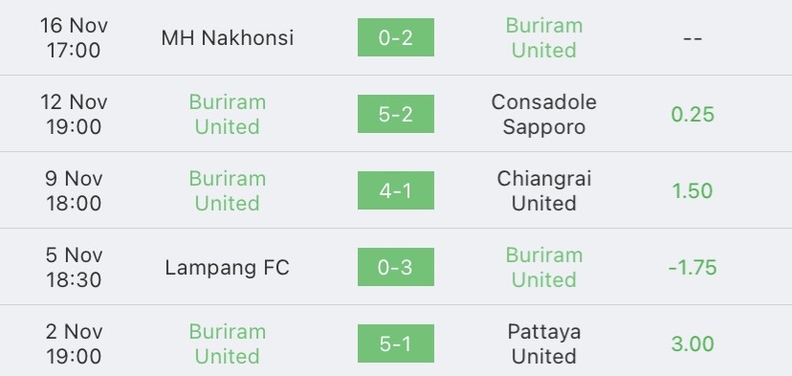The image size is (792, 376).
Task: Open the 5-1 score against Pattaya United
Action: click(395, 343)
